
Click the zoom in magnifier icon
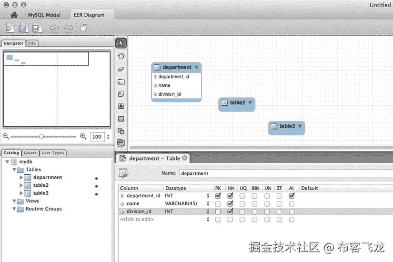(x=83, y=136)
